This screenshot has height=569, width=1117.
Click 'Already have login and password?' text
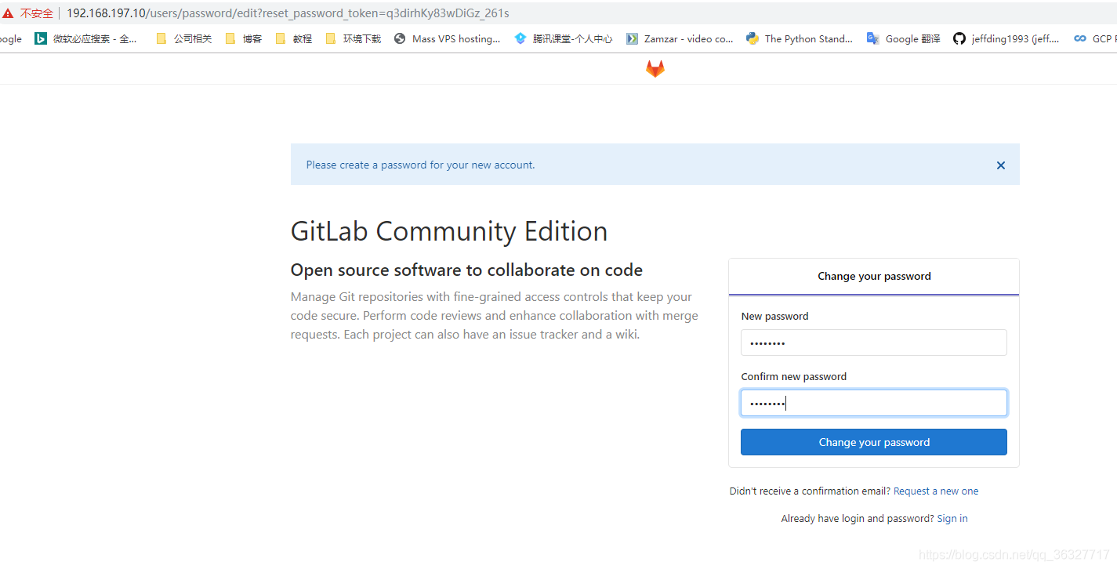pyautogui.click(x=858, y=519)
